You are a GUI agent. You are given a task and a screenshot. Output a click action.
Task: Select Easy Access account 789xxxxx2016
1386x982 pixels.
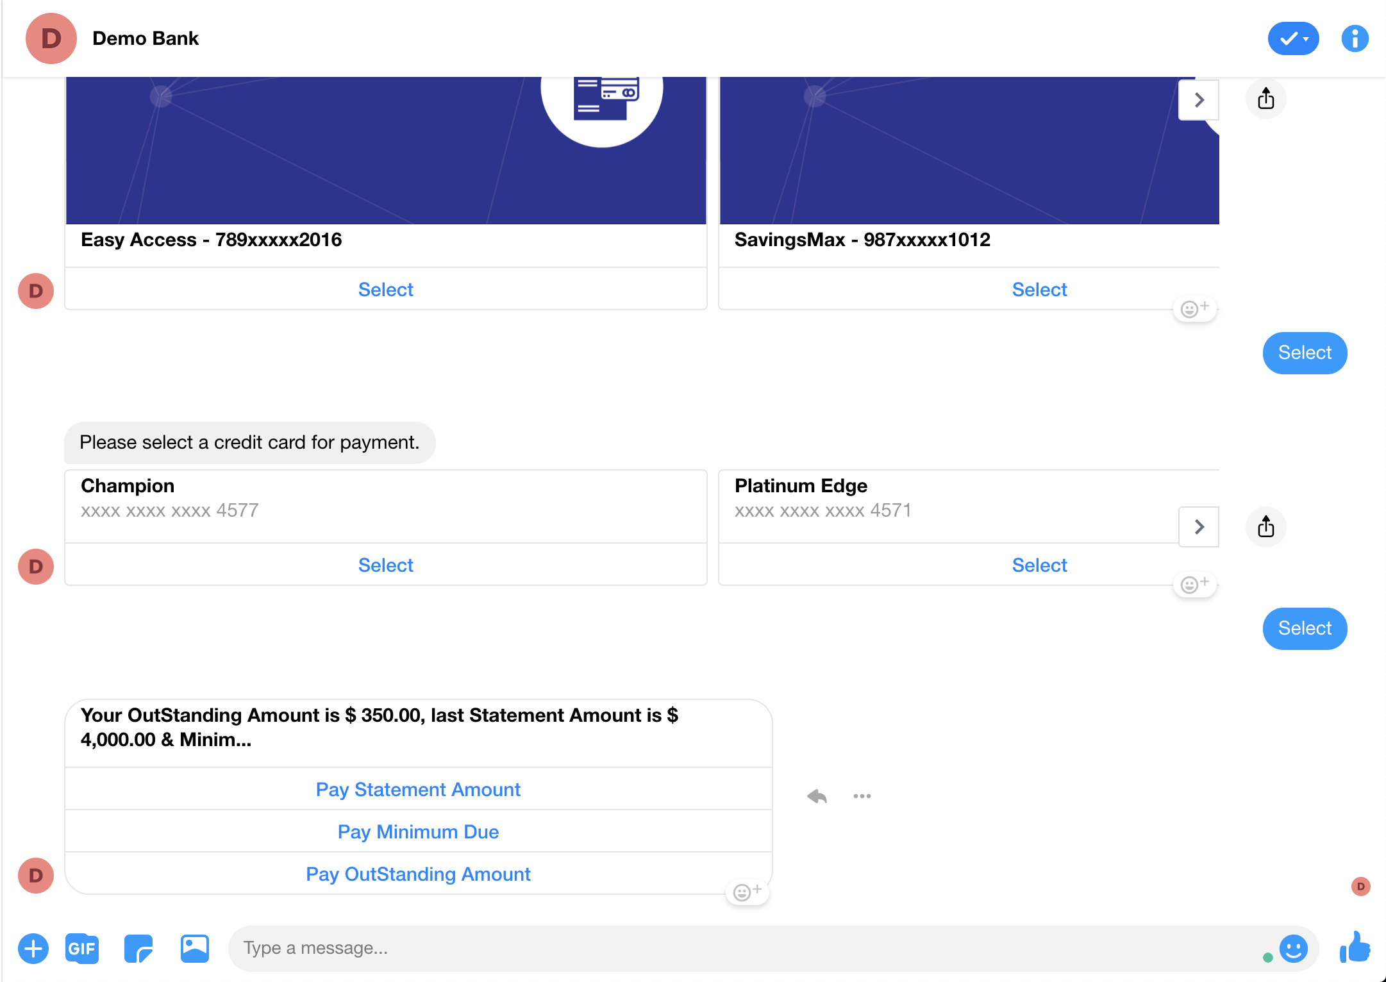point(385,289)
